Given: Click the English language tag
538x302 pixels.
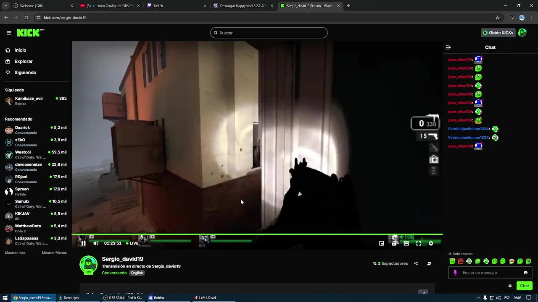Looking at the screenshot, I should 137,273.
